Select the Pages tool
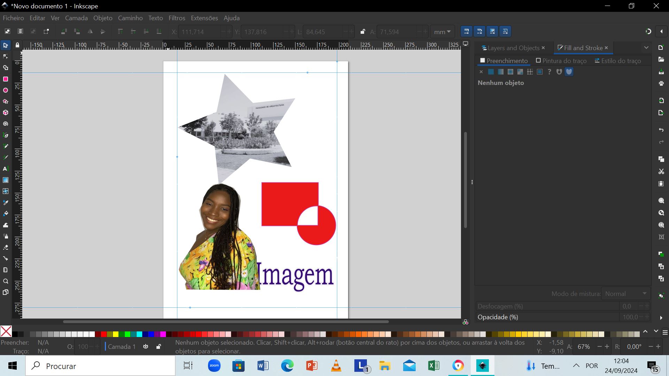Screen dimensions: 669x376 [x=6, y=292]
